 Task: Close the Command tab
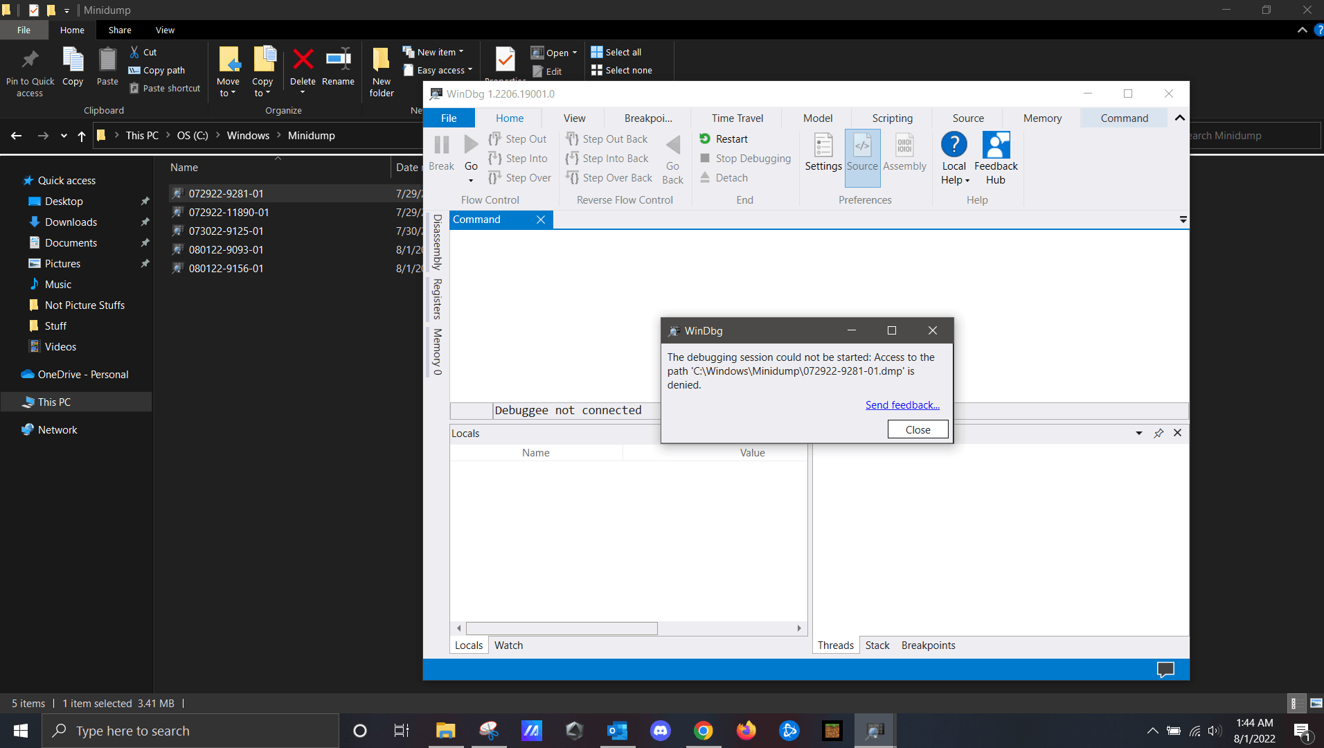pos(541,220)
